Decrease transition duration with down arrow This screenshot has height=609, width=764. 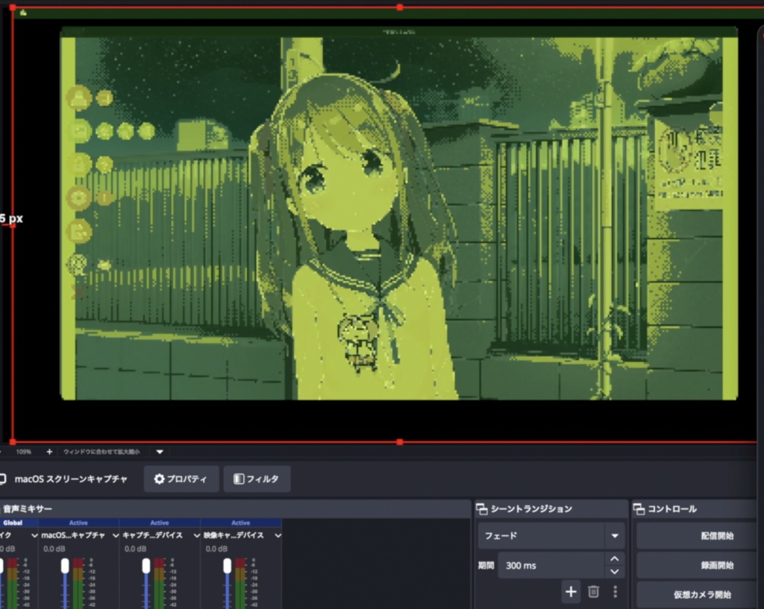(x=615, y=572)
